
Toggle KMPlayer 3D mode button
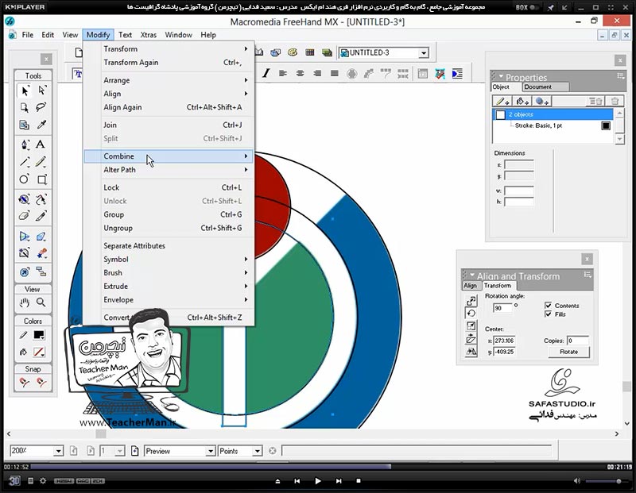(14, 481)
